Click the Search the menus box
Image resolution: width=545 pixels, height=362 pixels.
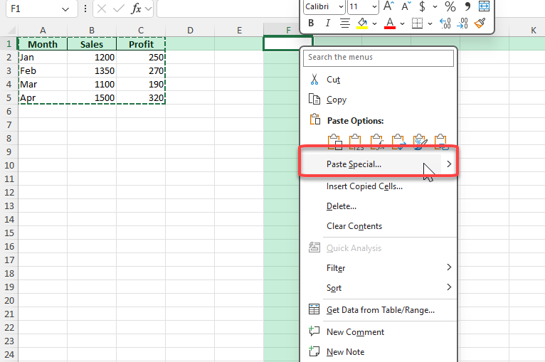379,58
